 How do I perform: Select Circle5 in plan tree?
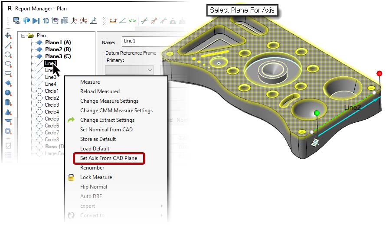click(52, 119)
